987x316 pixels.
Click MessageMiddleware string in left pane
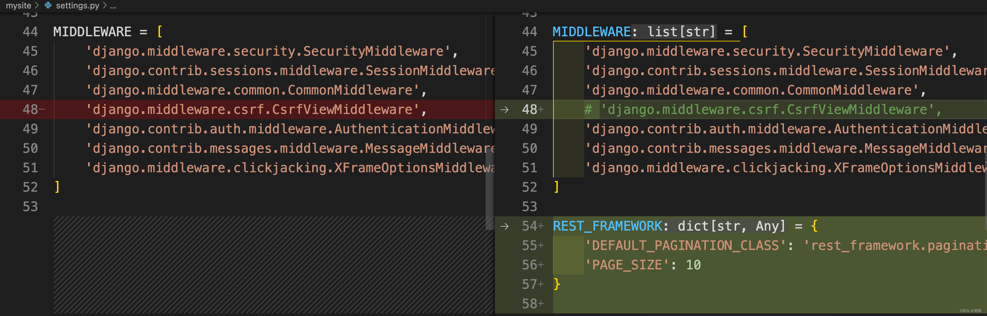coord(290,149)
